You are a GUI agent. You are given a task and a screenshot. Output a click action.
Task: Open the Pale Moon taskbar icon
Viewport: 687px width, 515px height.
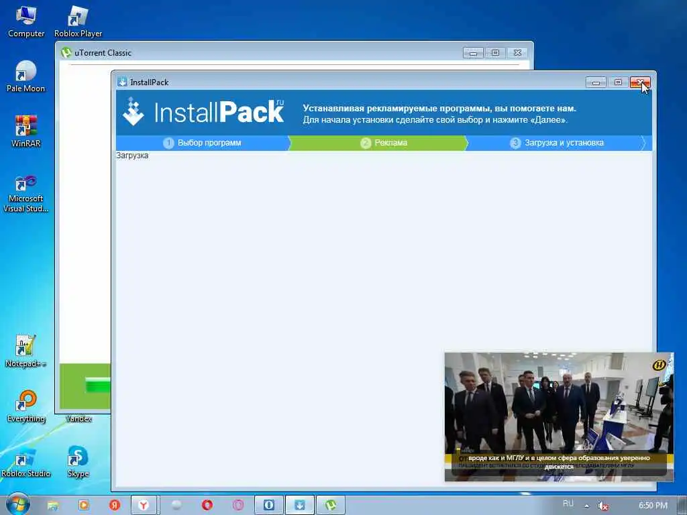pos(176,506)
